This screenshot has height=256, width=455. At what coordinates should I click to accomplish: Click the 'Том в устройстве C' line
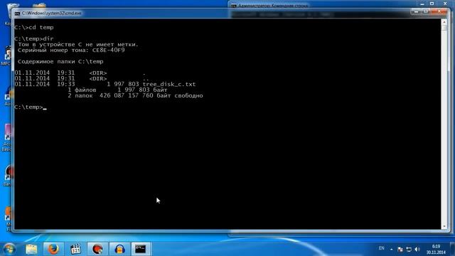point(78,44)
